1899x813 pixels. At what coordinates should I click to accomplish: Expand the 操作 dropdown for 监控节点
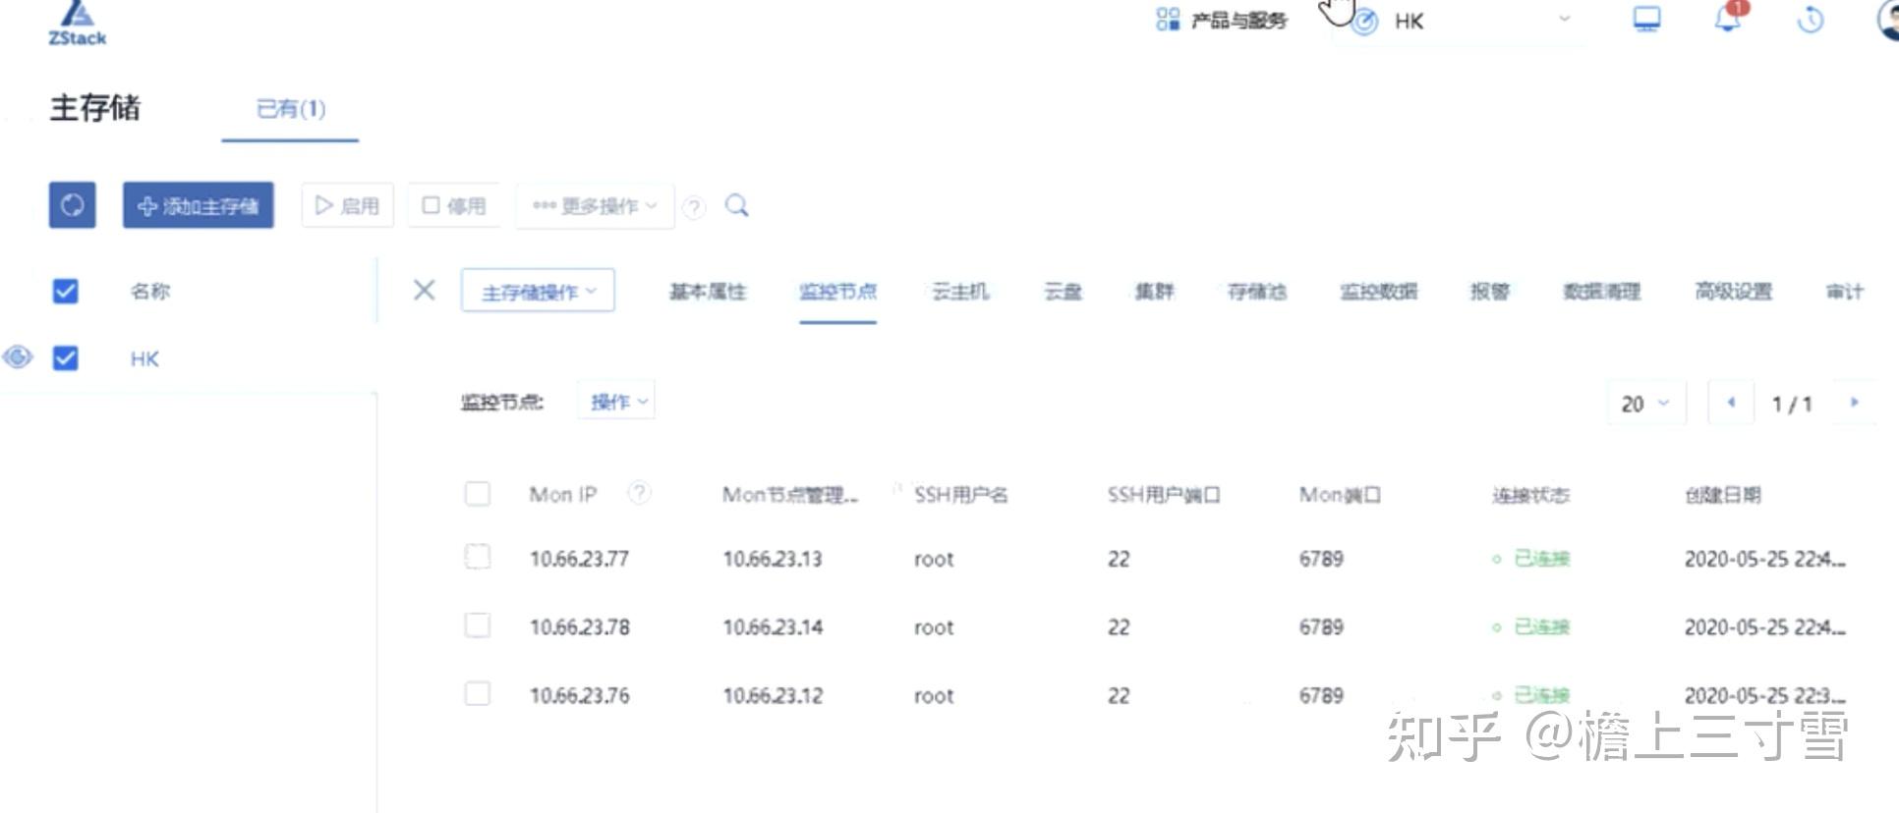click(x=617, y=402)
